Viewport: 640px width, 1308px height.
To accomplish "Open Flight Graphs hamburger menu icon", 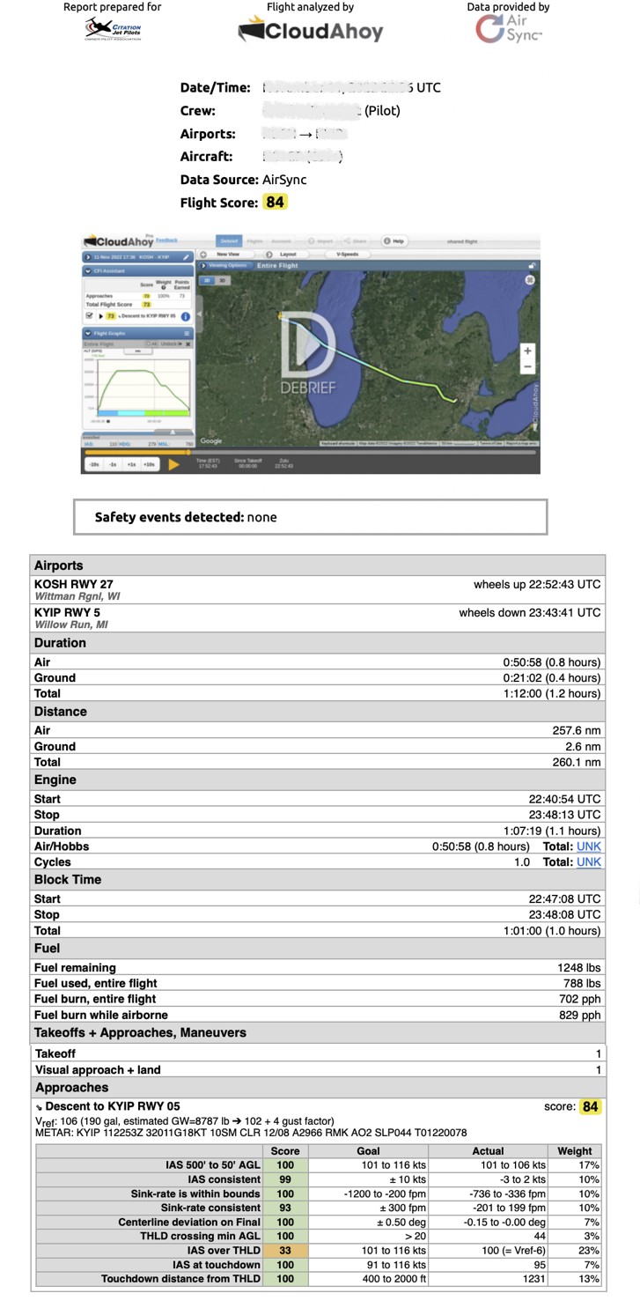I will pos(187,334).
